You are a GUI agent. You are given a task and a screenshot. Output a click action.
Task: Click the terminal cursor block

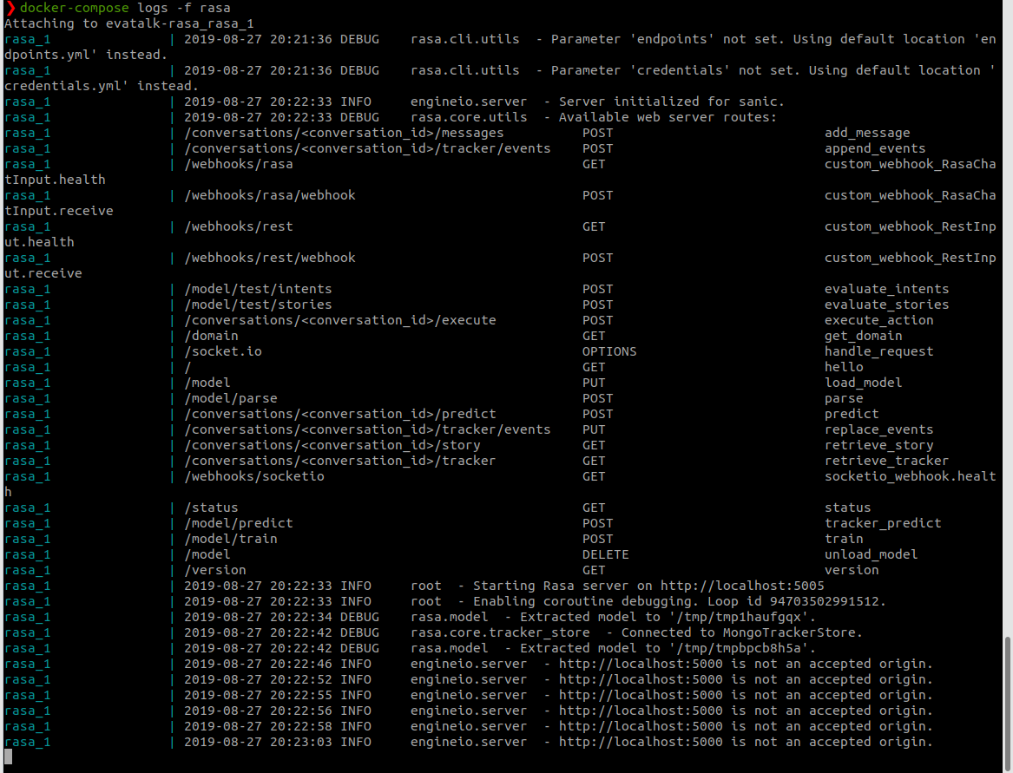tap(6, 757)
